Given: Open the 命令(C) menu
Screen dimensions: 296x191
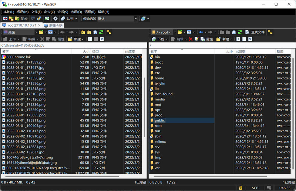Looking at the screenshot, I should (x=50, y=12).
